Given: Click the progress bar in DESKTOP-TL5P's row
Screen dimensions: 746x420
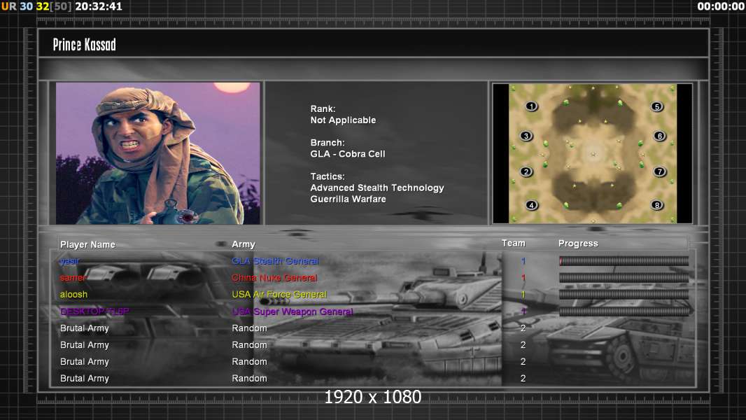Looking at the screenshot, I should tap(624, 311).
